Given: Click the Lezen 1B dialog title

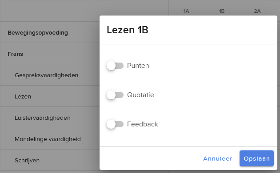Looking at the screenshot, I should point(128,30).
